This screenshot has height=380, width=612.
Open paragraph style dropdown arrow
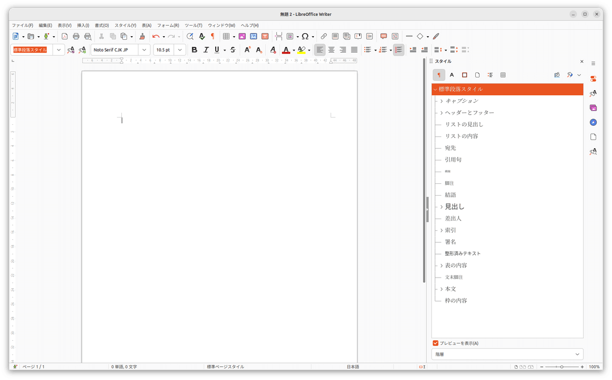pyautogui.click(x=59, y=50)
